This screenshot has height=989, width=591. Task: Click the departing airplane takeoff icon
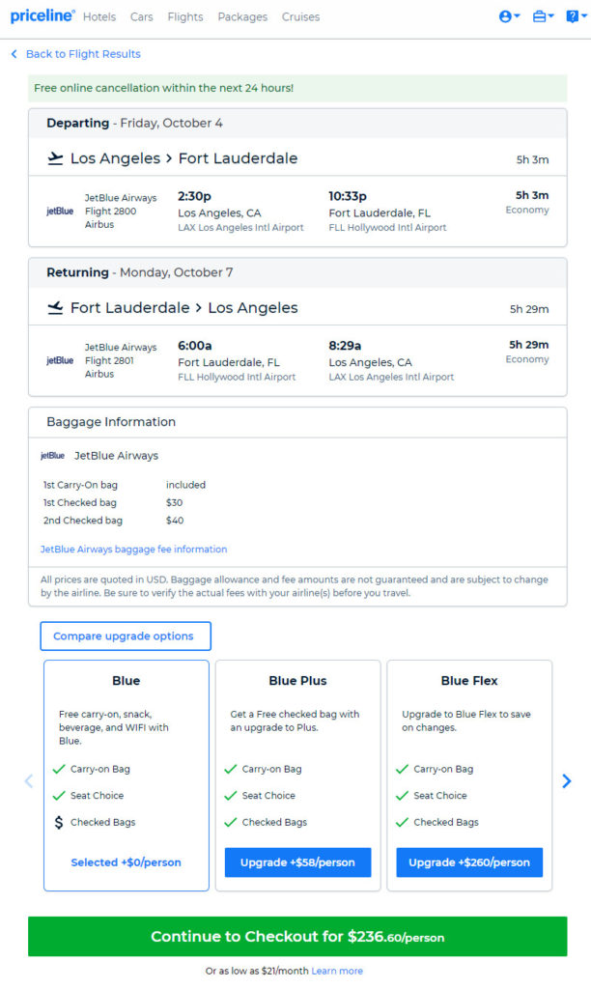pos(55,158)
